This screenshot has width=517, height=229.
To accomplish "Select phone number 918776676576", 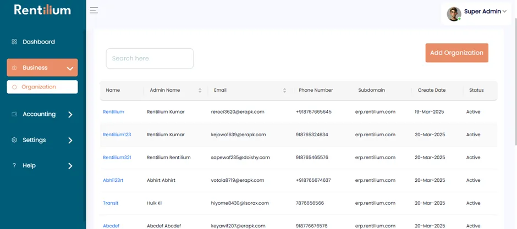I will click(x=312, y=226).
